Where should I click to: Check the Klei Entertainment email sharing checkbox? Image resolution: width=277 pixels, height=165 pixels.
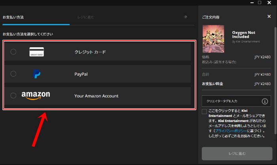(204, 111)
